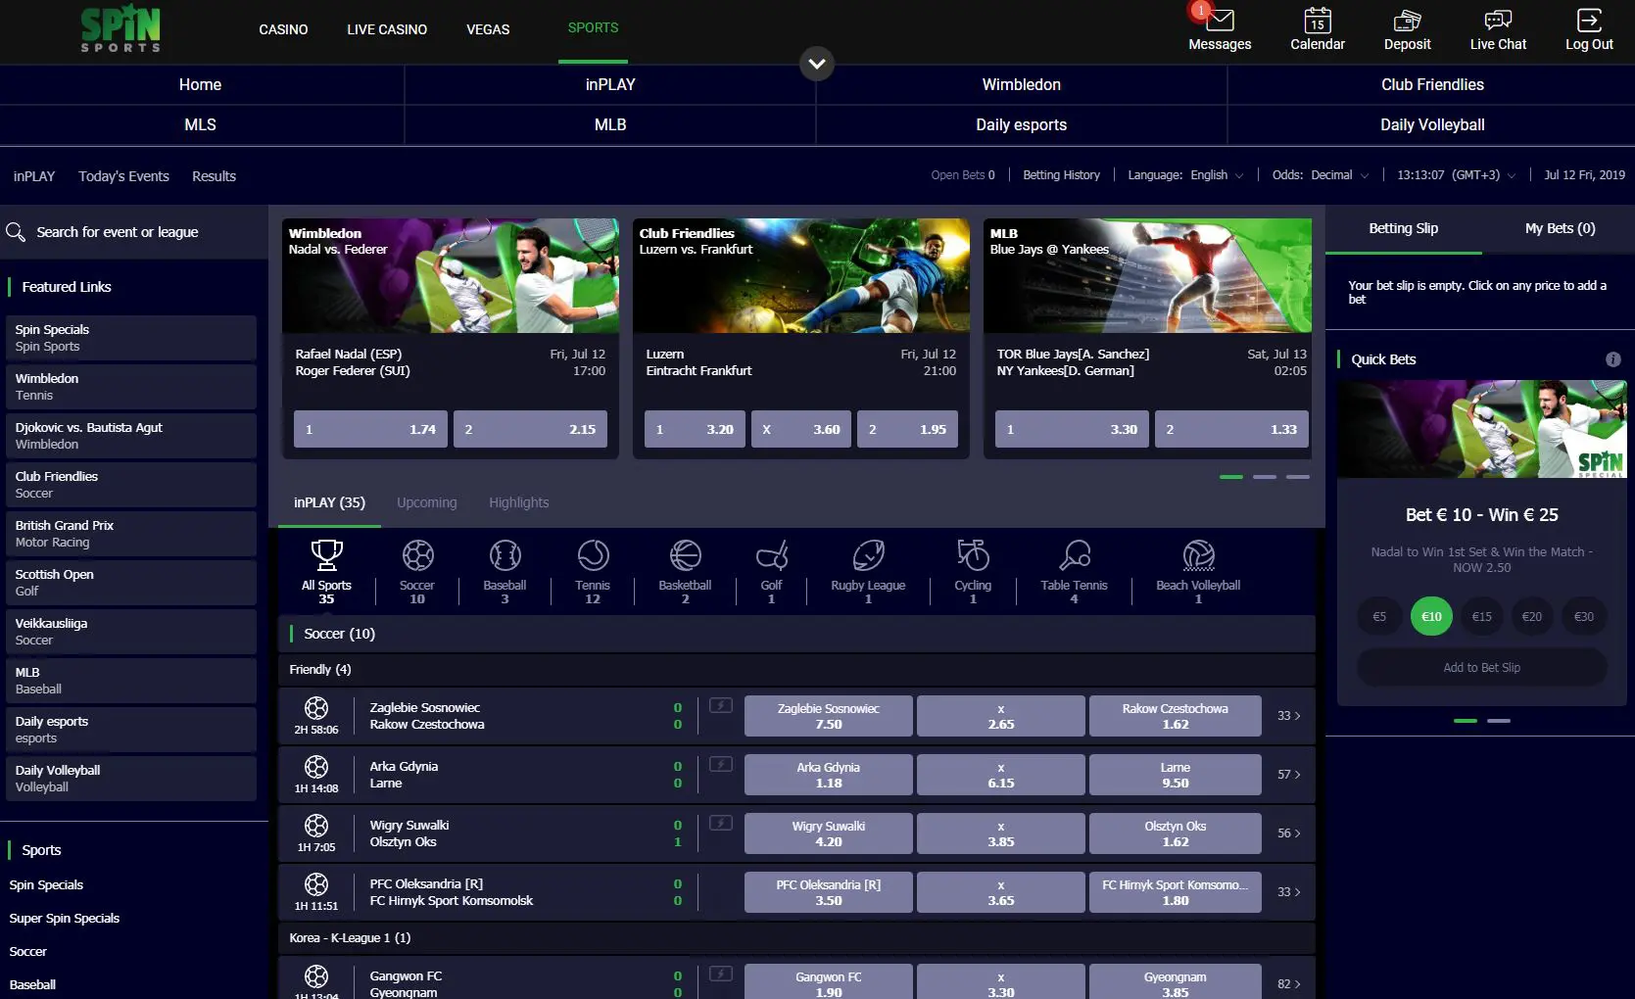Click the soccer ball icon of PFC Oleksandria match
Image resolution: width=1635 pixels, height=999 pixels.
click(x=316, y=884)
